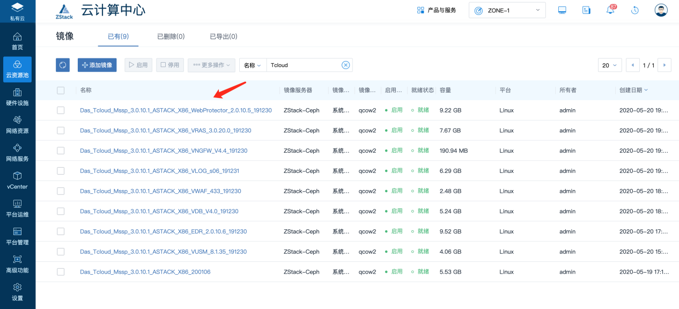
Task: Check the VDB_V4.0 image row
Action: [x=61, y=211]
